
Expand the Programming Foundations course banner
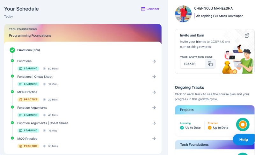[x=83, y=33]
